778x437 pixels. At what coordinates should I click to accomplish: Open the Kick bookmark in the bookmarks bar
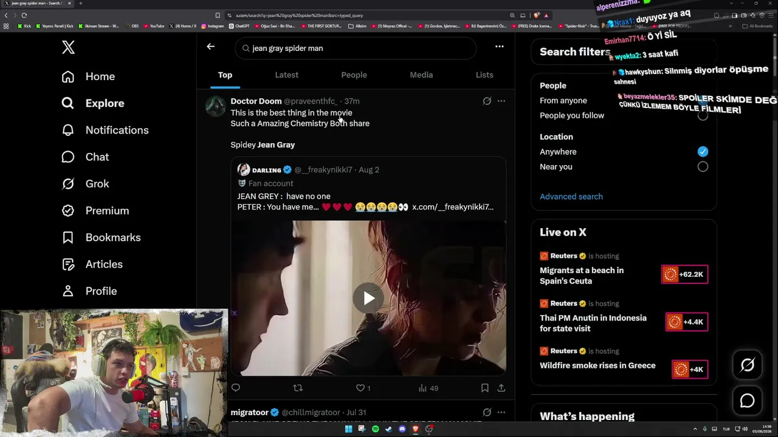click(x=24, y=26)
